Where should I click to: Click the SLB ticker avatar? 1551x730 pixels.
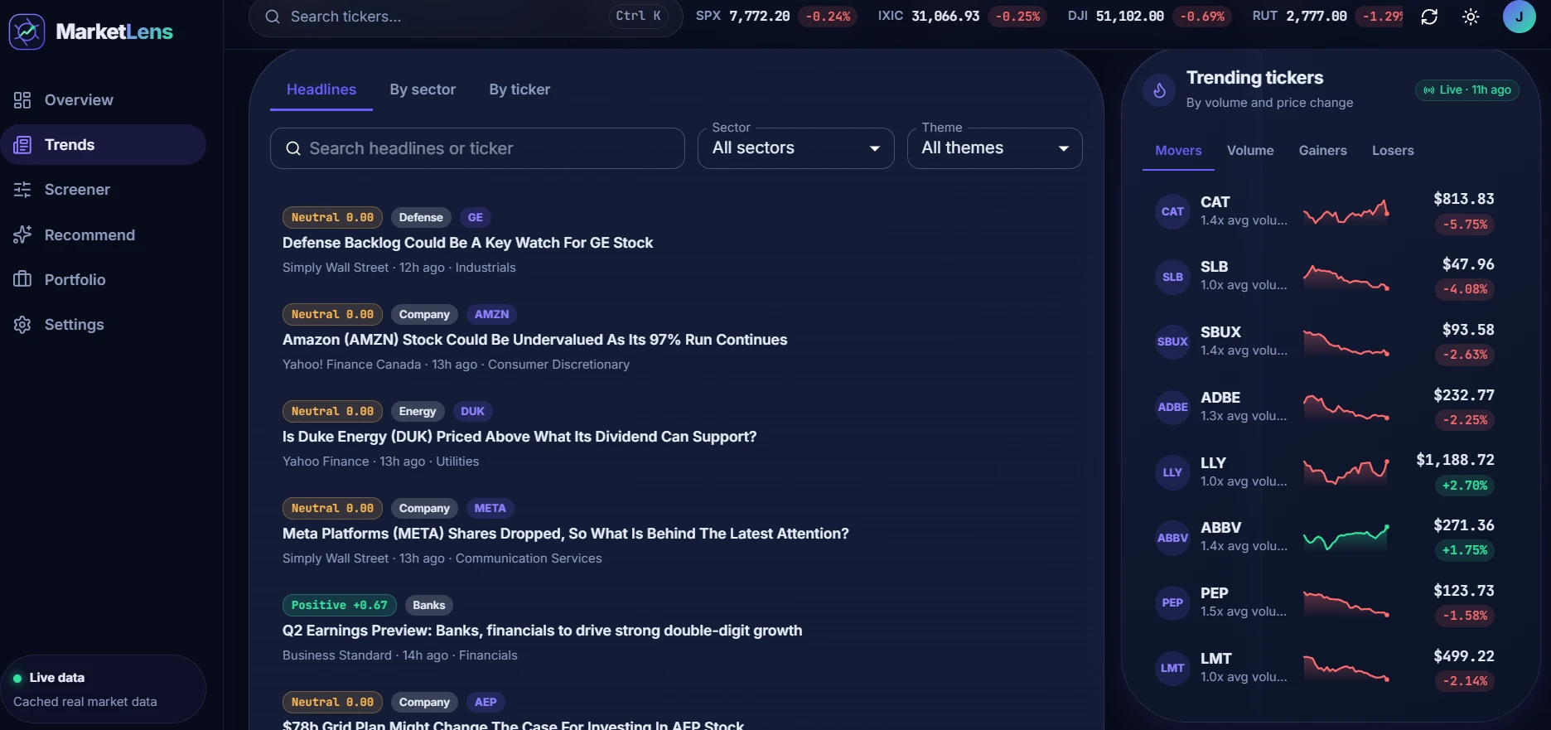pyautogui.click(x=1172, y=277)
